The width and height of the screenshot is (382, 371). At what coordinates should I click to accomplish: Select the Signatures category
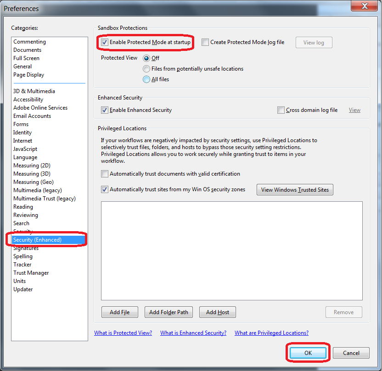coord(26,248)
